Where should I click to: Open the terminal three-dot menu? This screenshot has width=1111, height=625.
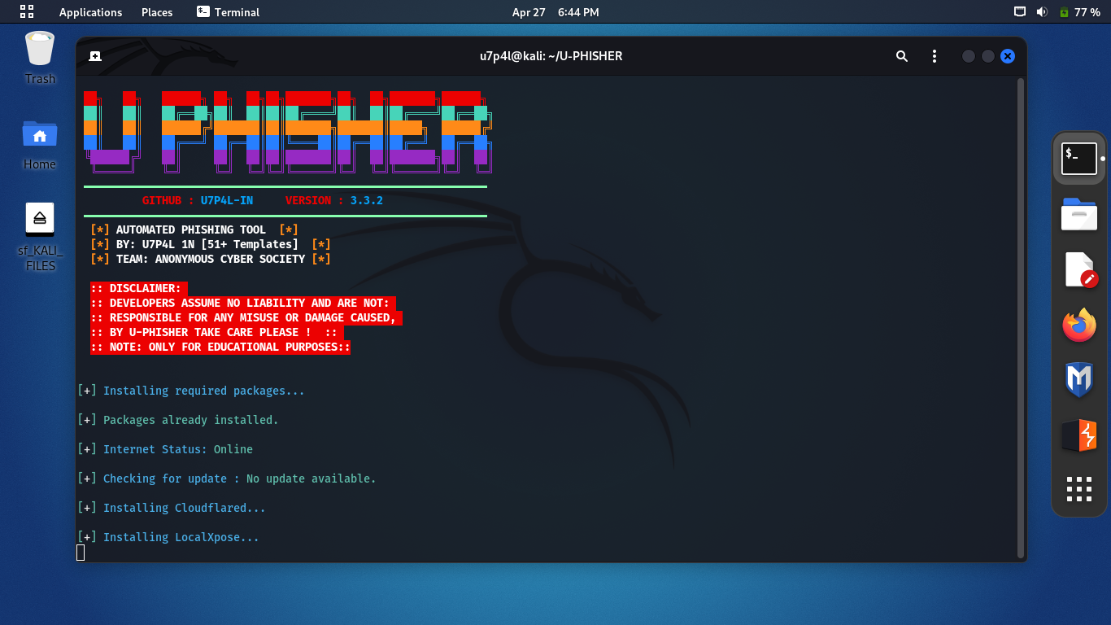point(935,56)
